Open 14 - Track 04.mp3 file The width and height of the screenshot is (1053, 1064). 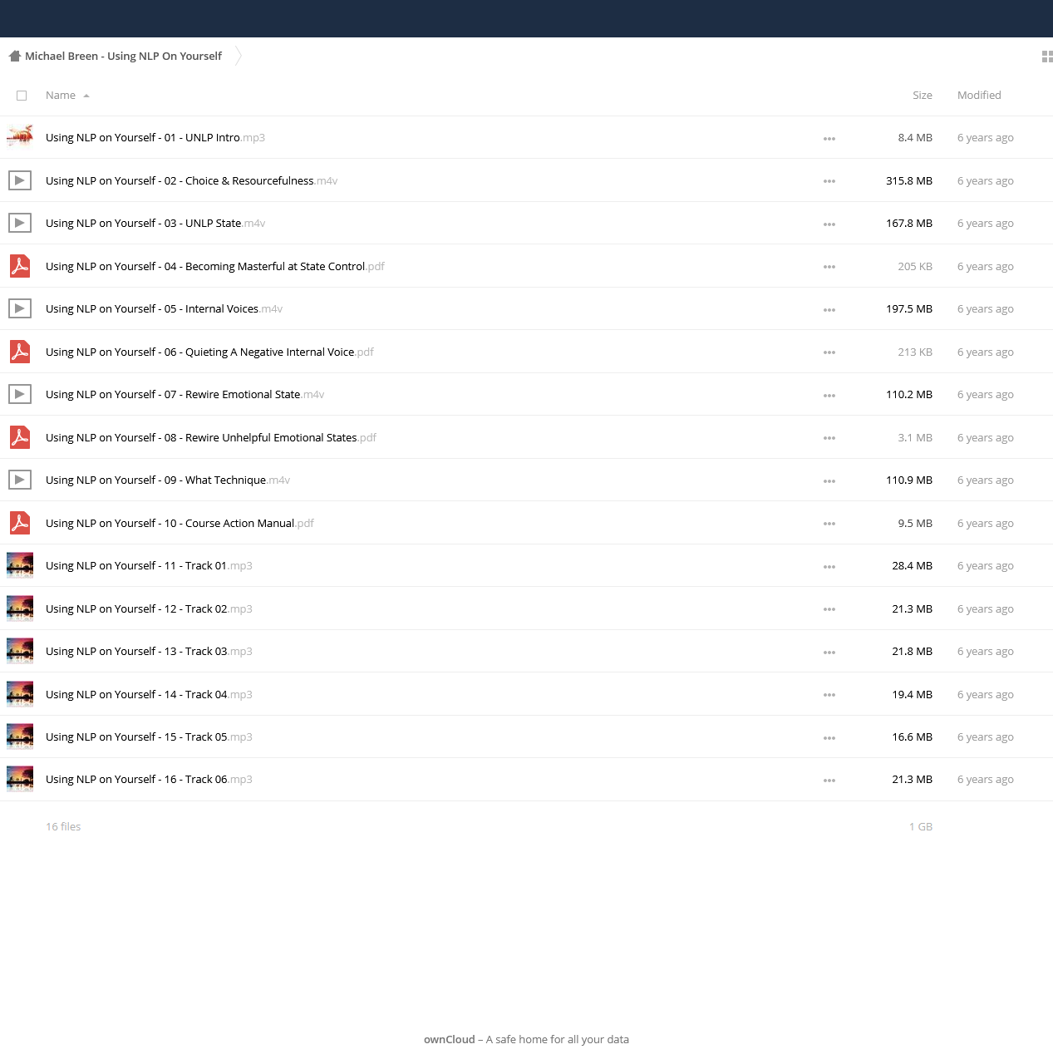149,695
